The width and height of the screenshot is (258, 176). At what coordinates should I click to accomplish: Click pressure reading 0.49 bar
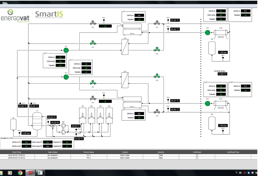coord(26,133)
